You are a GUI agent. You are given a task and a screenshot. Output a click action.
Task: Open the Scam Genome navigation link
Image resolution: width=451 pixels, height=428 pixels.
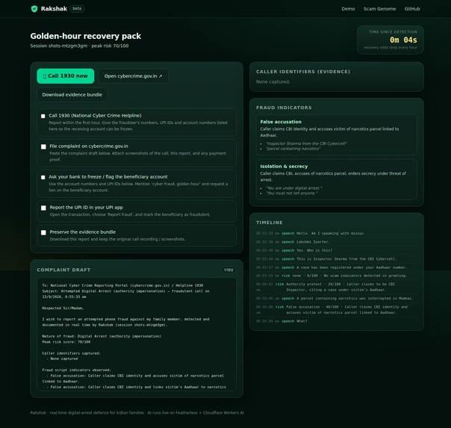[x=379, y=9]
